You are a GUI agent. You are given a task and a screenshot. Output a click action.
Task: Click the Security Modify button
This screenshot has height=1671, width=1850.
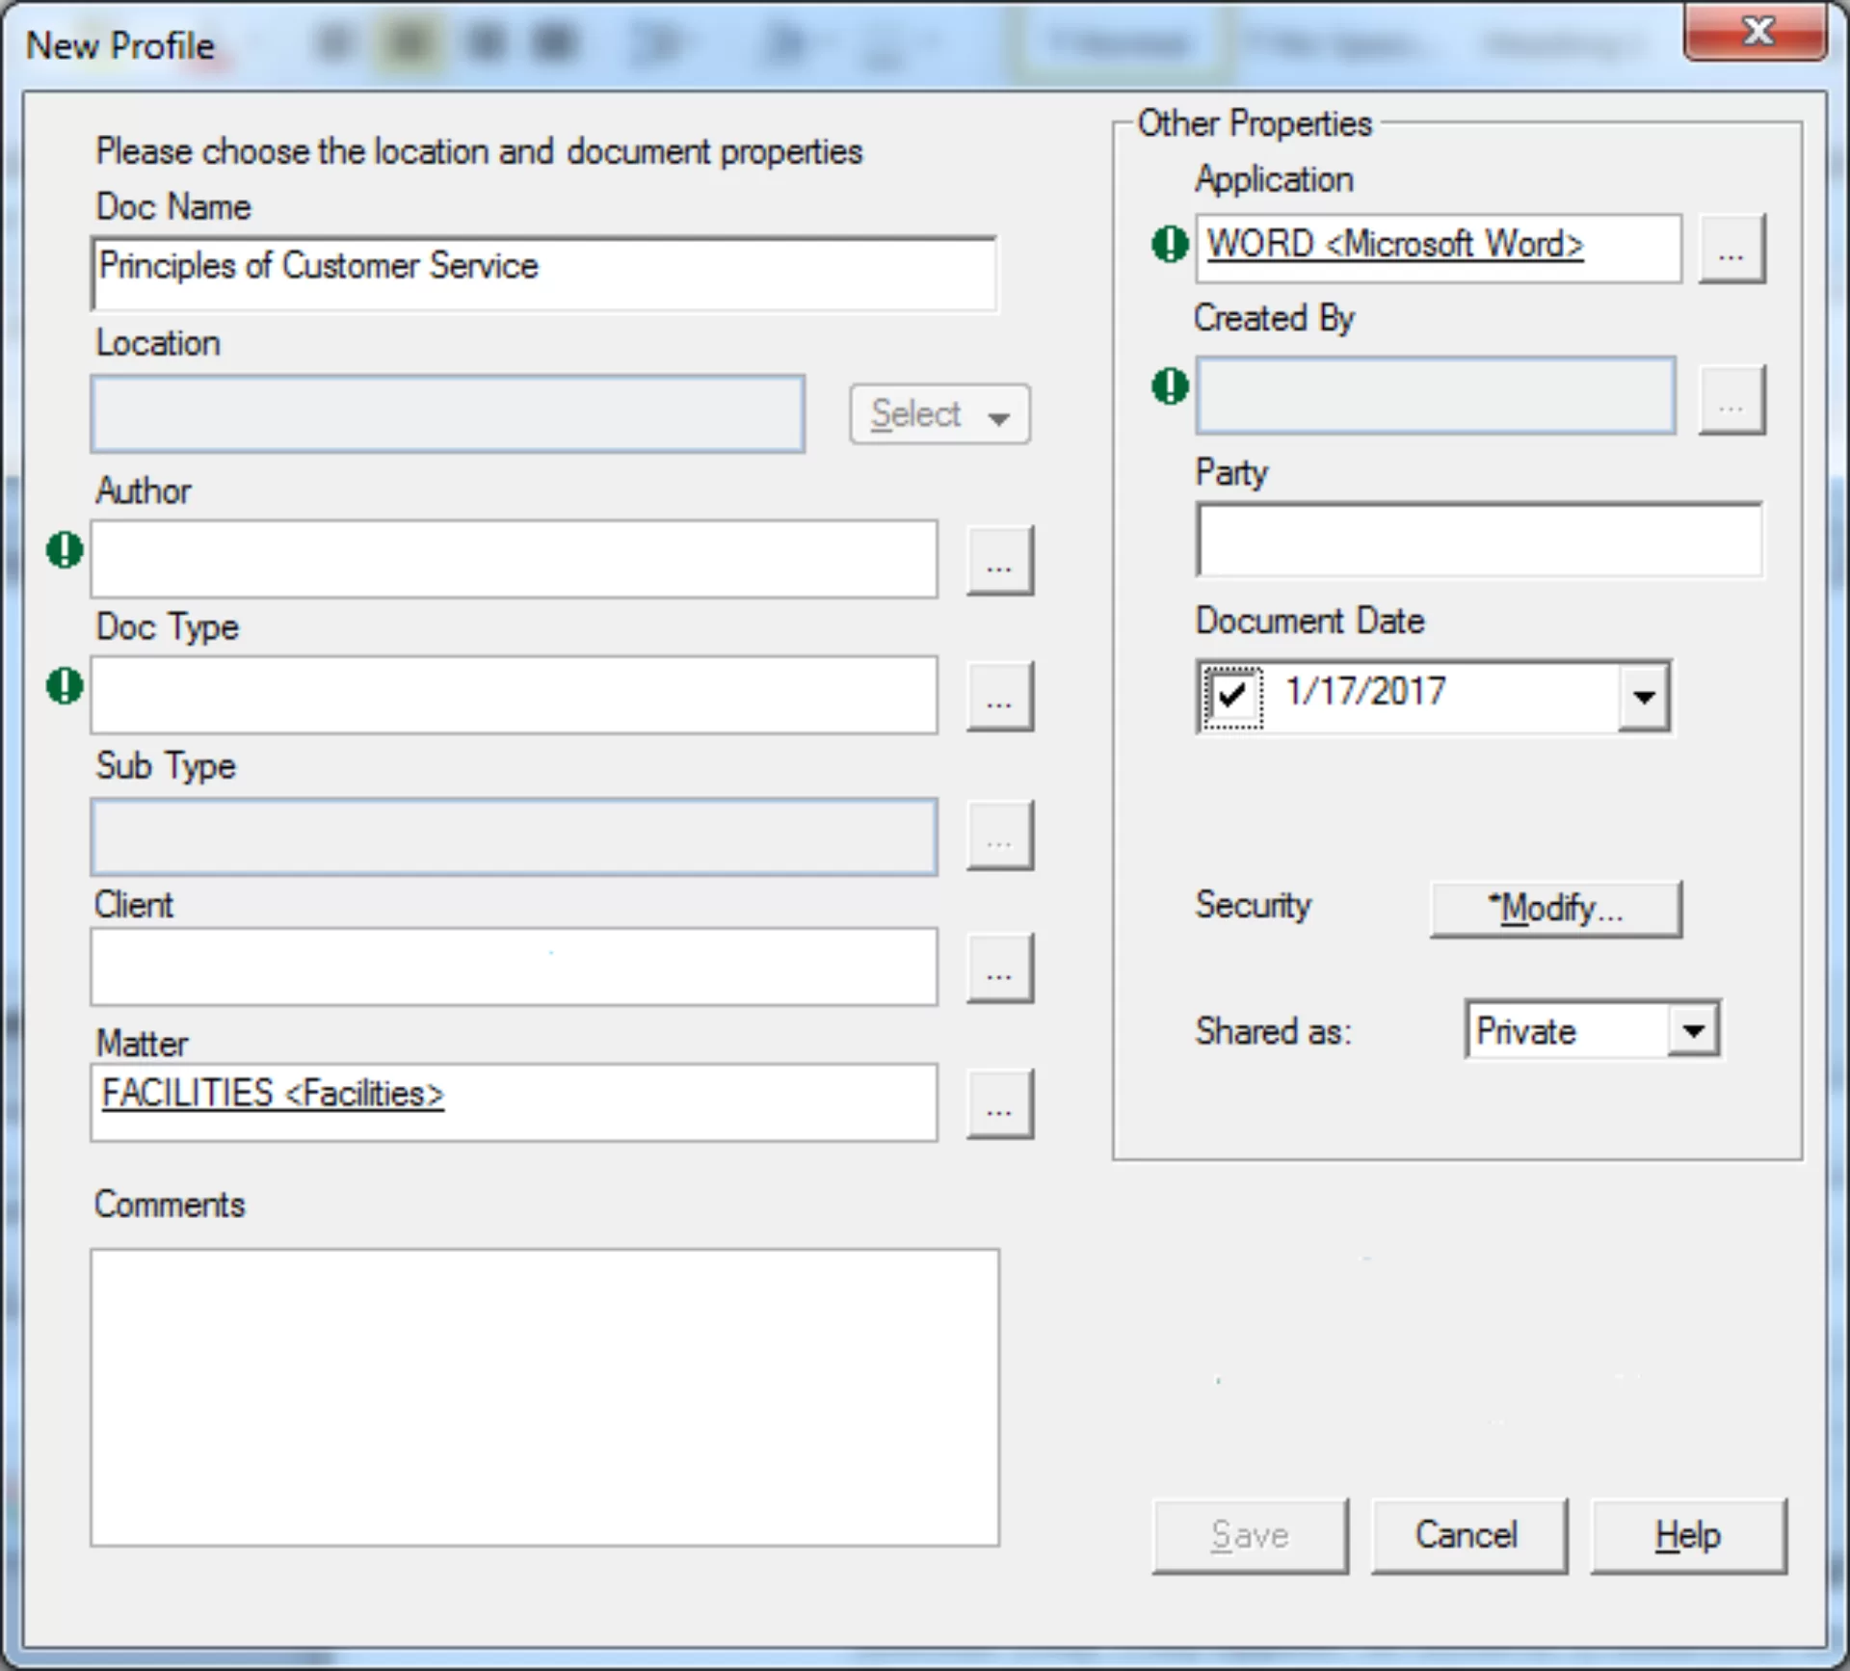click(x=1556, y=908)
